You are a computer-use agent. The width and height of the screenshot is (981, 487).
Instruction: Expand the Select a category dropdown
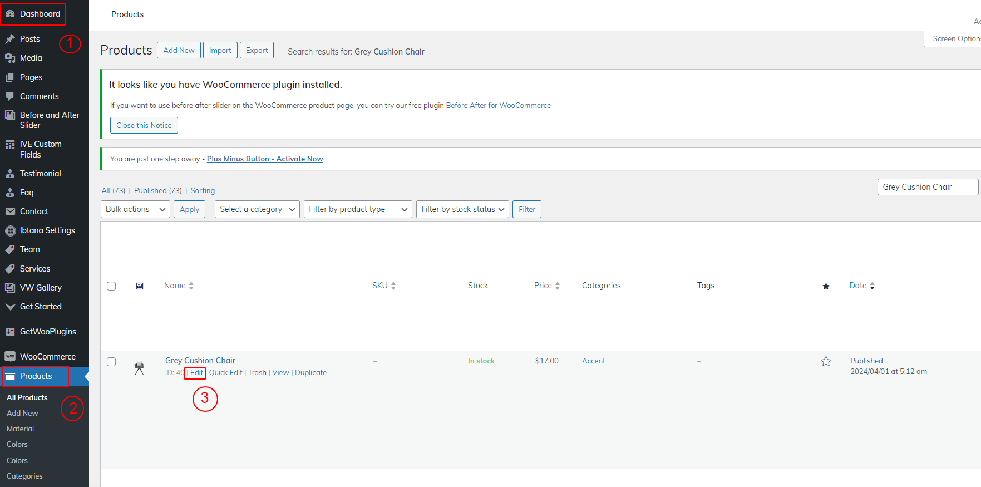pyautogui.click(x=257, y=209)
